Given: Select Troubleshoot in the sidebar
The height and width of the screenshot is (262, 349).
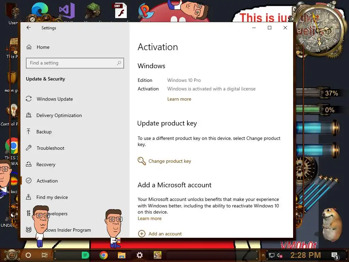Looking at the screenshot, I should pos(50,148).
